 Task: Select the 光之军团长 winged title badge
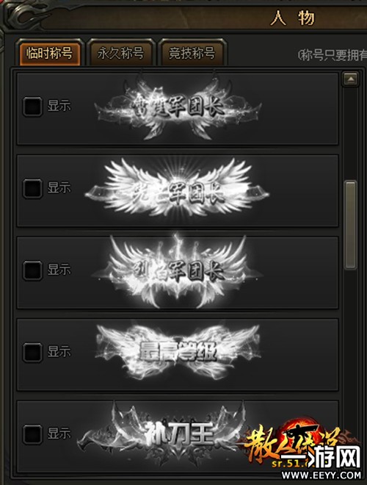(178, 190)
